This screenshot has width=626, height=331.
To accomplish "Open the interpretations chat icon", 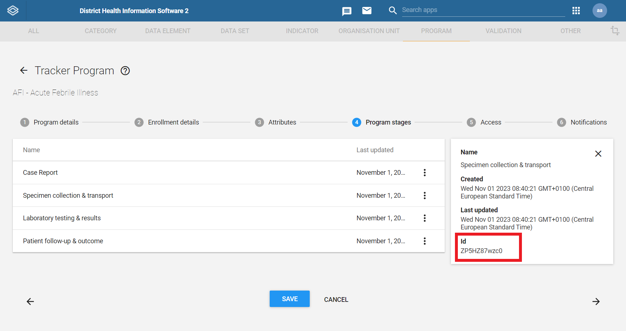I will click(346, 11).
